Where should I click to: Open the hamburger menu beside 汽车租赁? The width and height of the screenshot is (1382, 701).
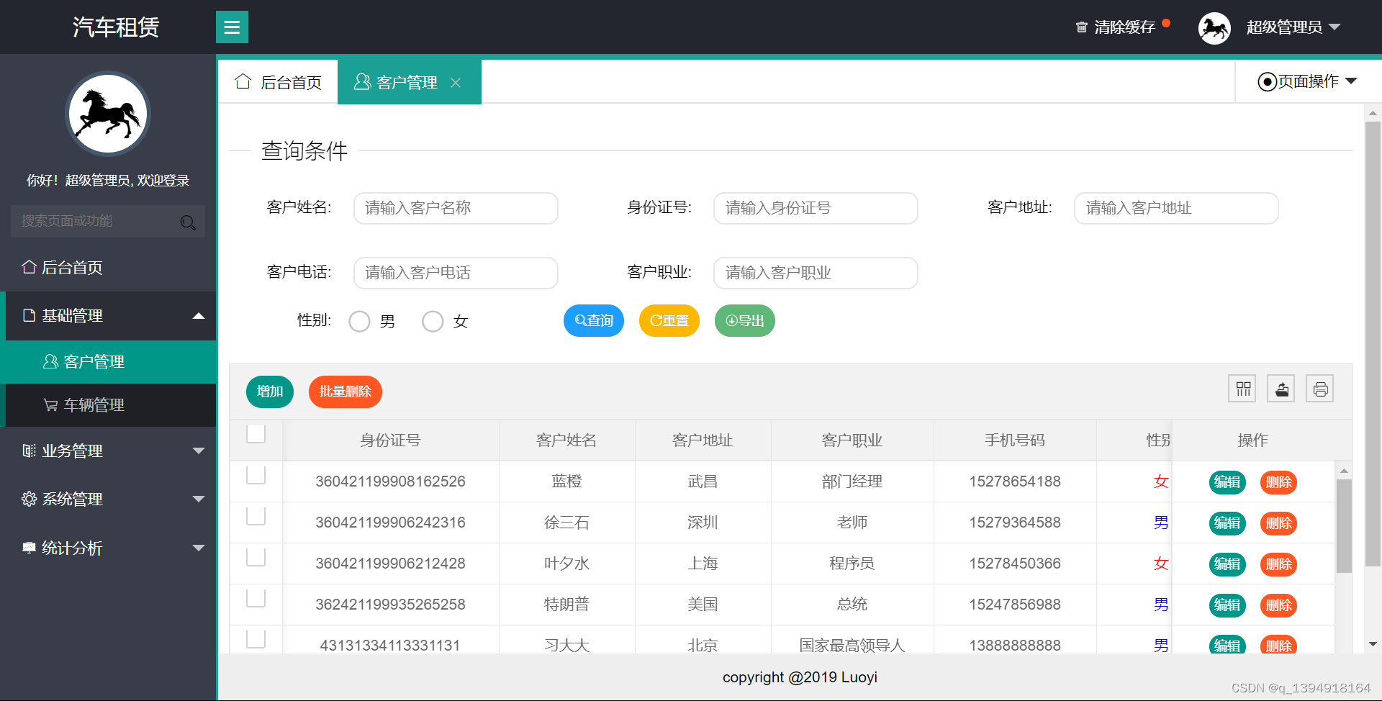point(232,27)
